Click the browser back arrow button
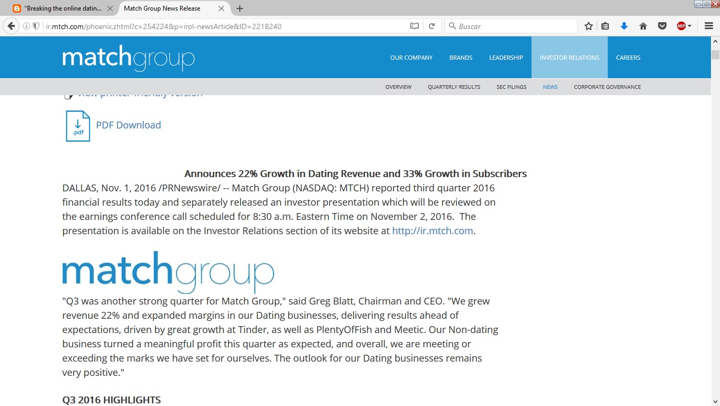 click(x=11, y=26)
